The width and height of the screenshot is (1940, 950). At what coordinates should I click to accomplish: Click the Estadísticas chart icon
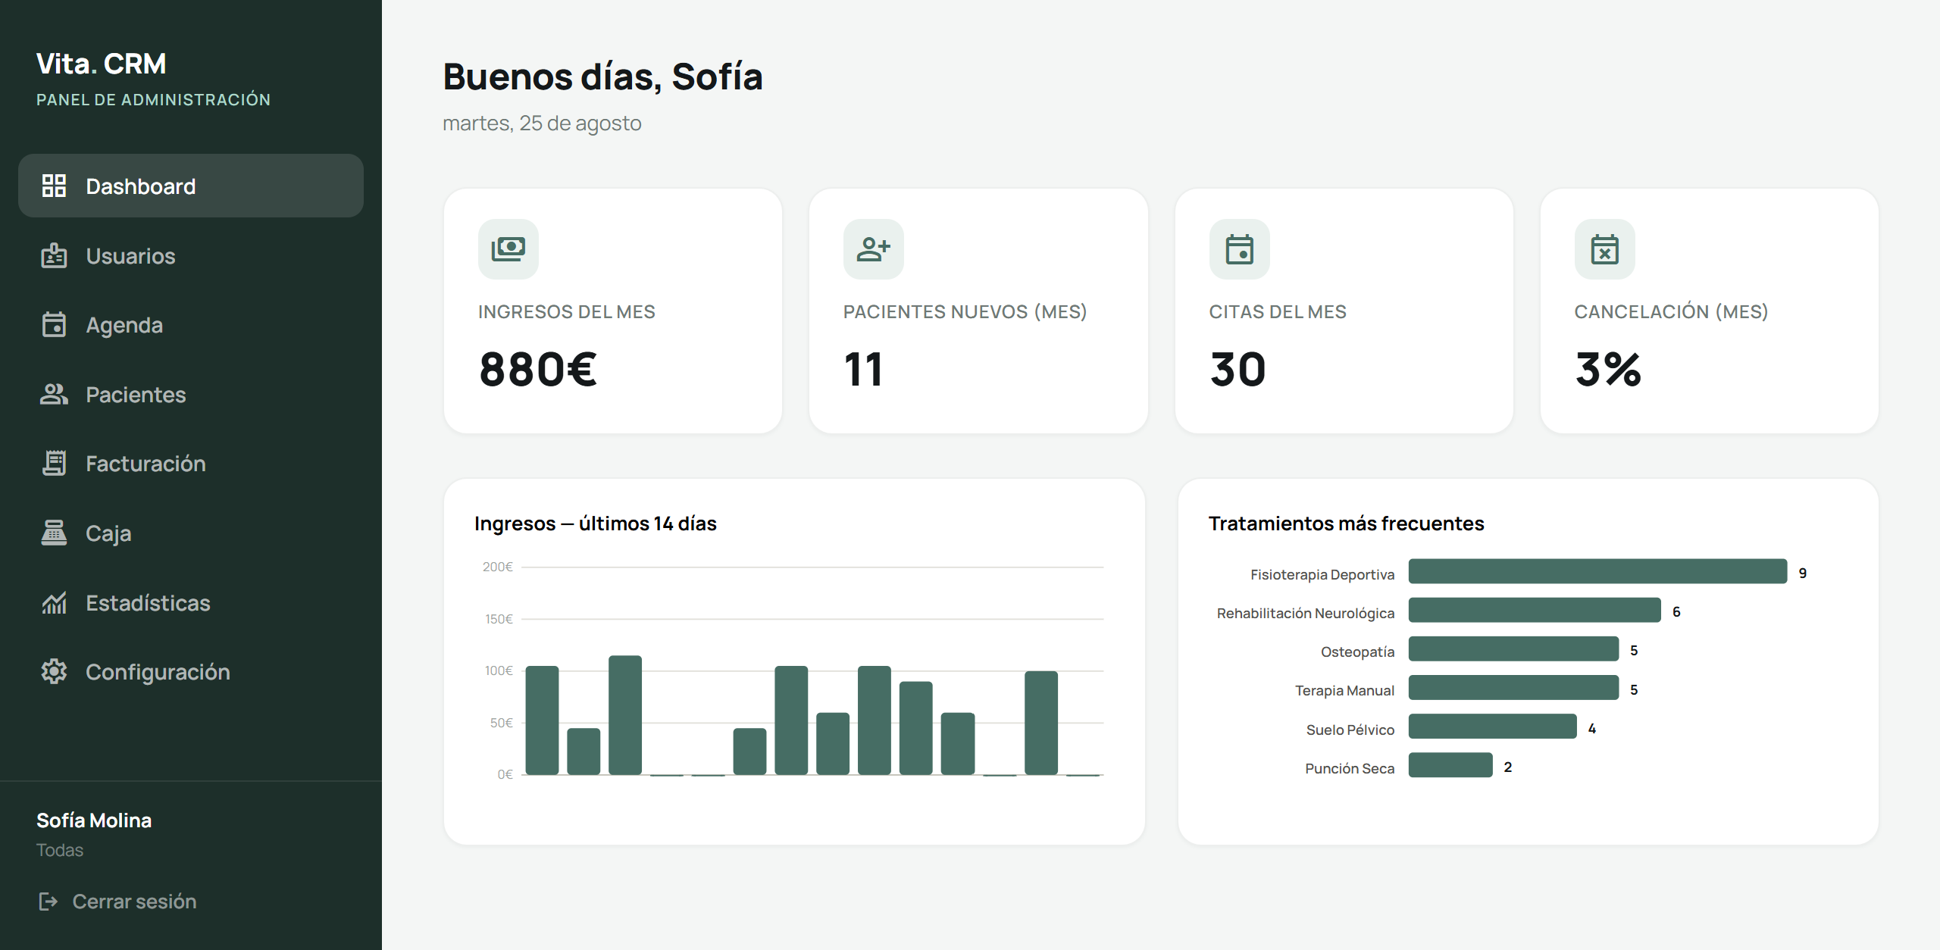(54, 602)
